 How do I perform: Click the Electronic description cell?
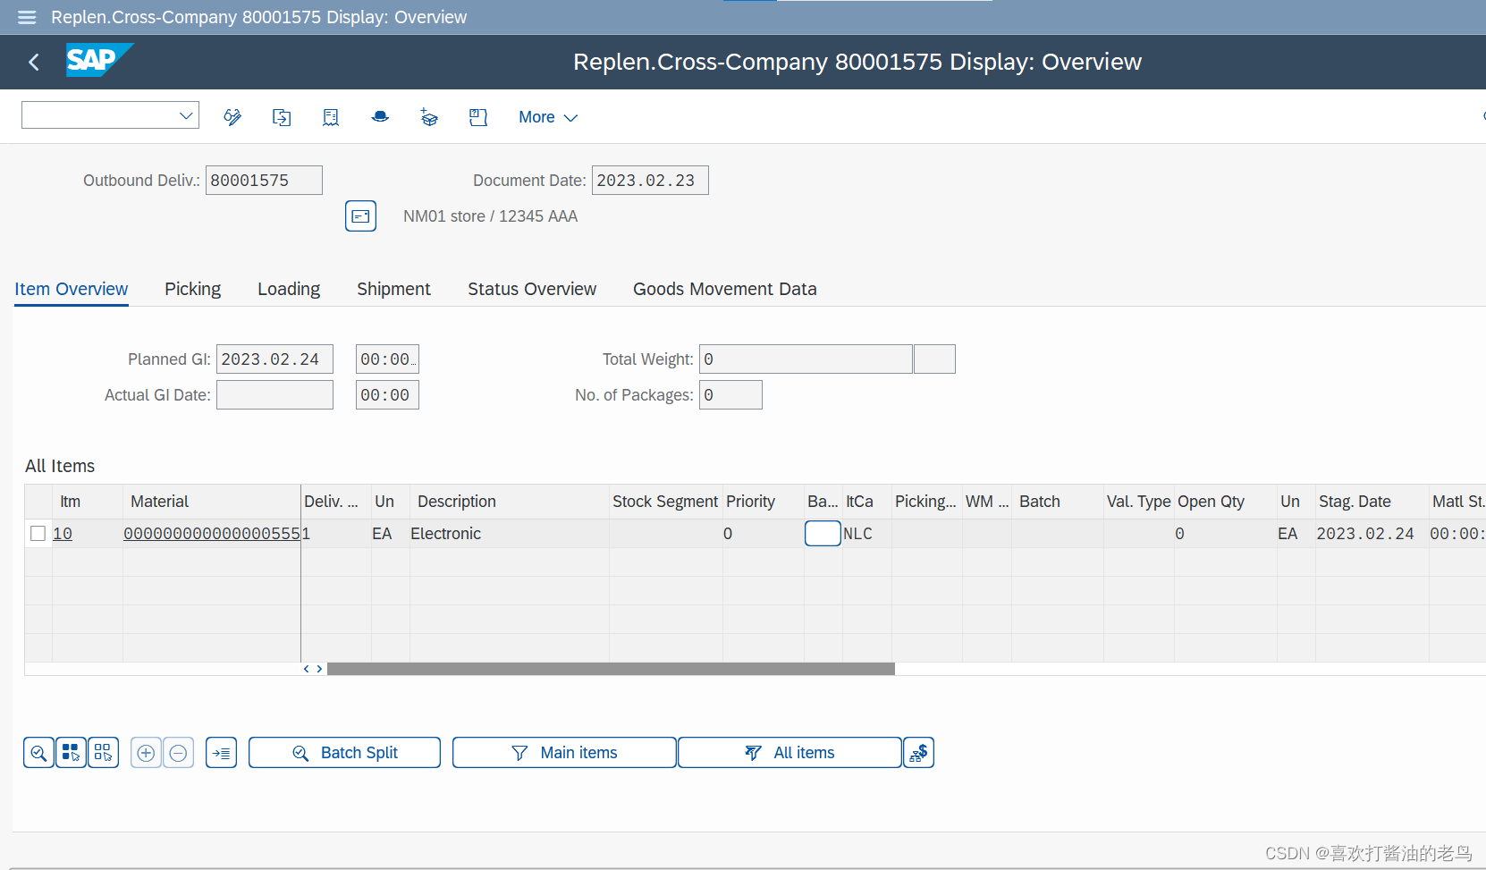click(x=509, y=534)
